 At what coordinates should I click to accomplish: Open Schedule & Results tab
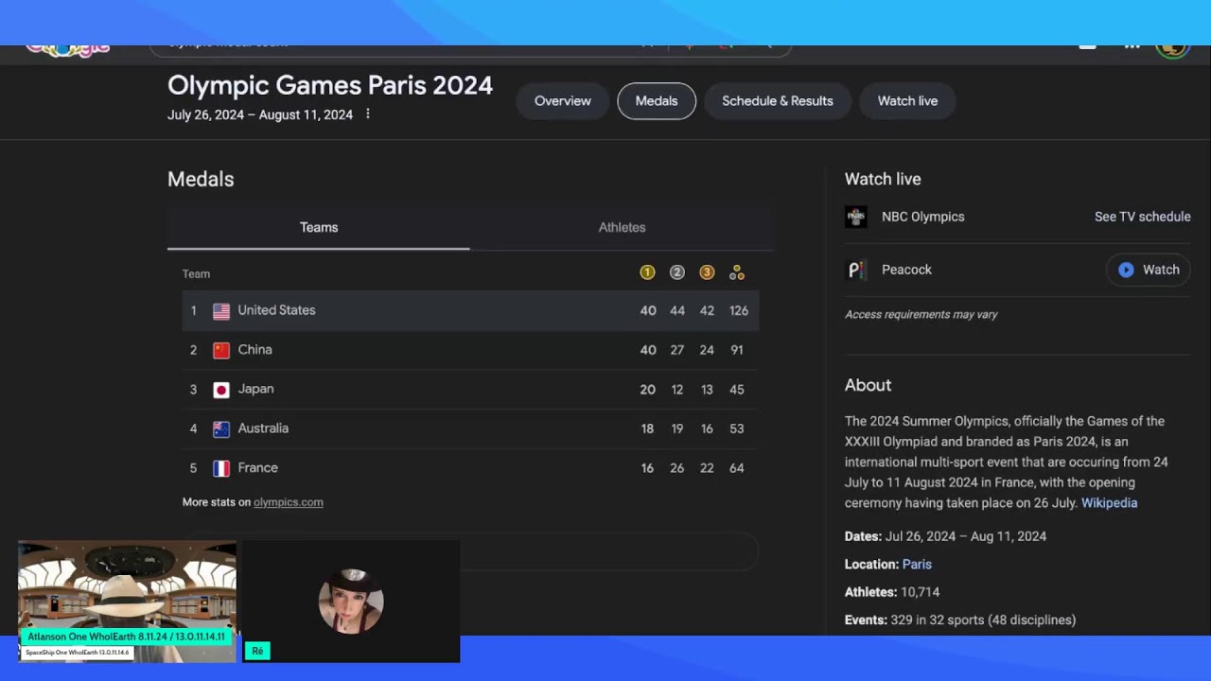point(778,101)
